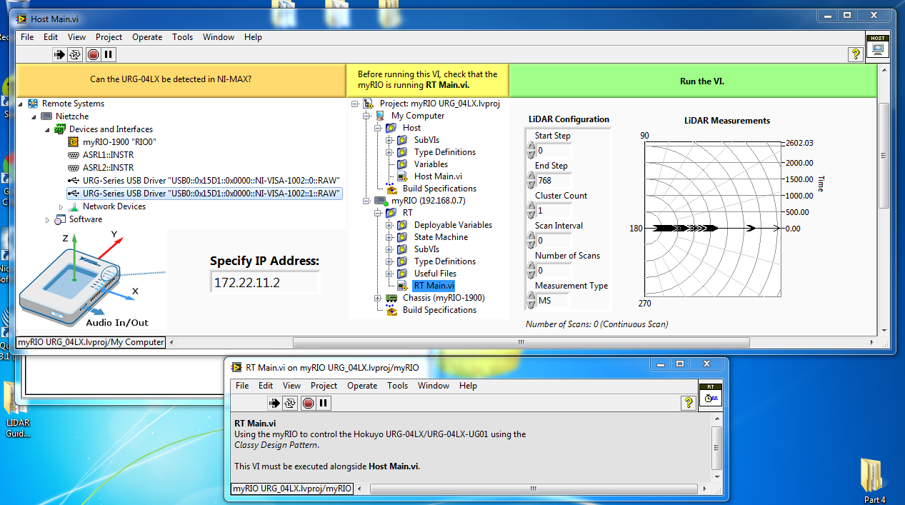Click RT Main.vi vertical scrollbar
Image resolution: width=905 pixels, height=505 pixels.
pyautogui.click(x=717, y=447)
